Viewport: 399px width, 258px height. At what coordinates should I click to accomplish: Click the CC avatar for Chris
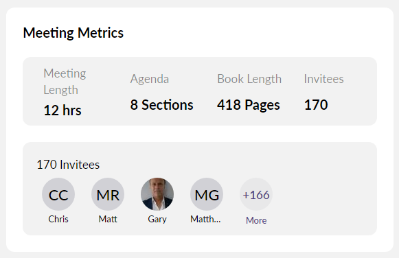point(58,194)
